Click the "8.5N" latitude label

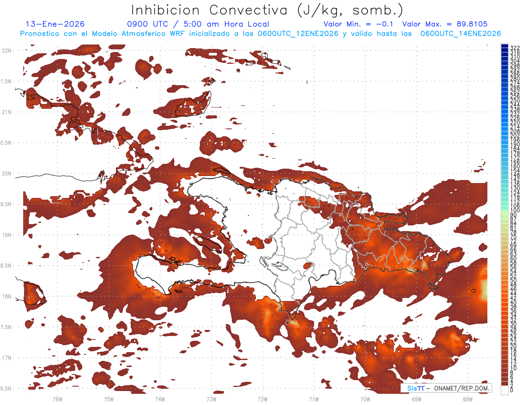6,266
